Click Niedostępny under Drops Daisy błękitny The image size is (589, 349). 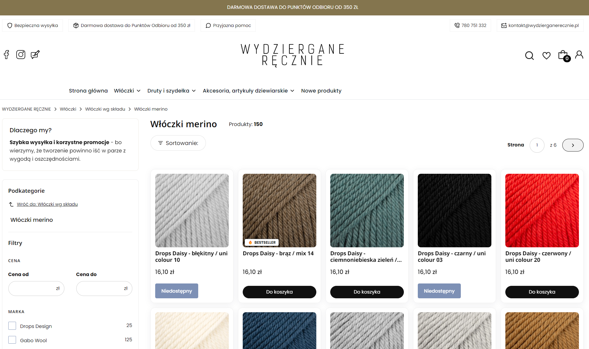click(x=177, y=291)
